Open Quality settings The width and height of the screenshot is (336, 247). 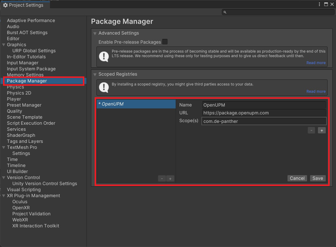[14, 111]
